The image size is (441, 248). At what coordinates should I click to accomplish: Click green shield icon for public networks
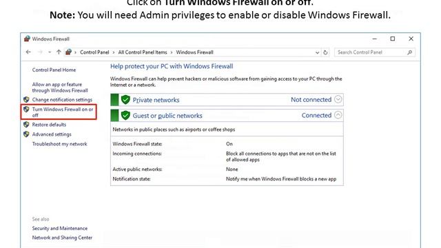pos(125,115)
